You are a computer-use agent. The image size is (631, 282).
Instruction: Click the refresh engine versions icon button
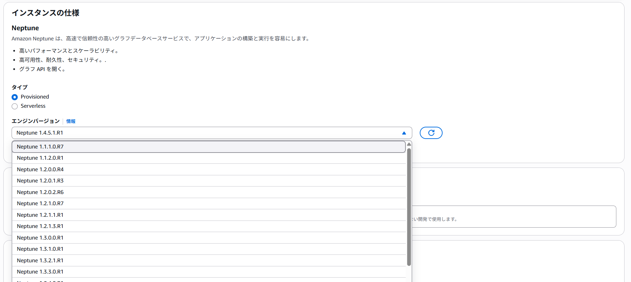pyautogui.click(x=431, y=133)
